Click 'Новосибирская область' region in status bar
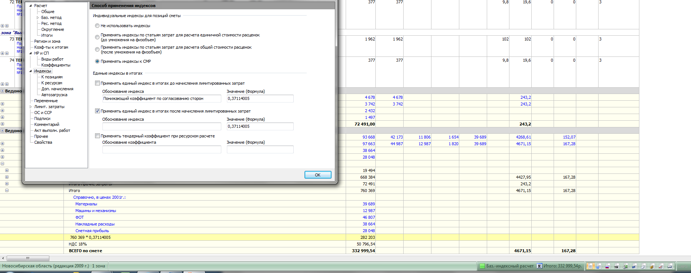Screen dimensions: 691x273 46,266
